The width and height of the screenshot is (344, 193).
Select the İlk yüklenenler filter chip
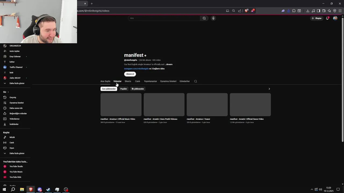[138, 89]
